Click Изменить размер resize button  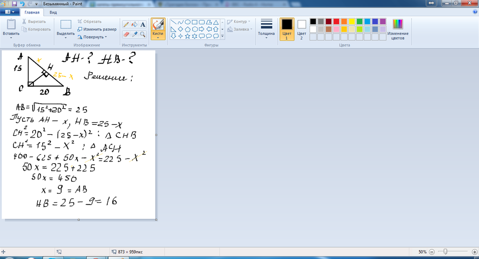(x=97, y=29)
